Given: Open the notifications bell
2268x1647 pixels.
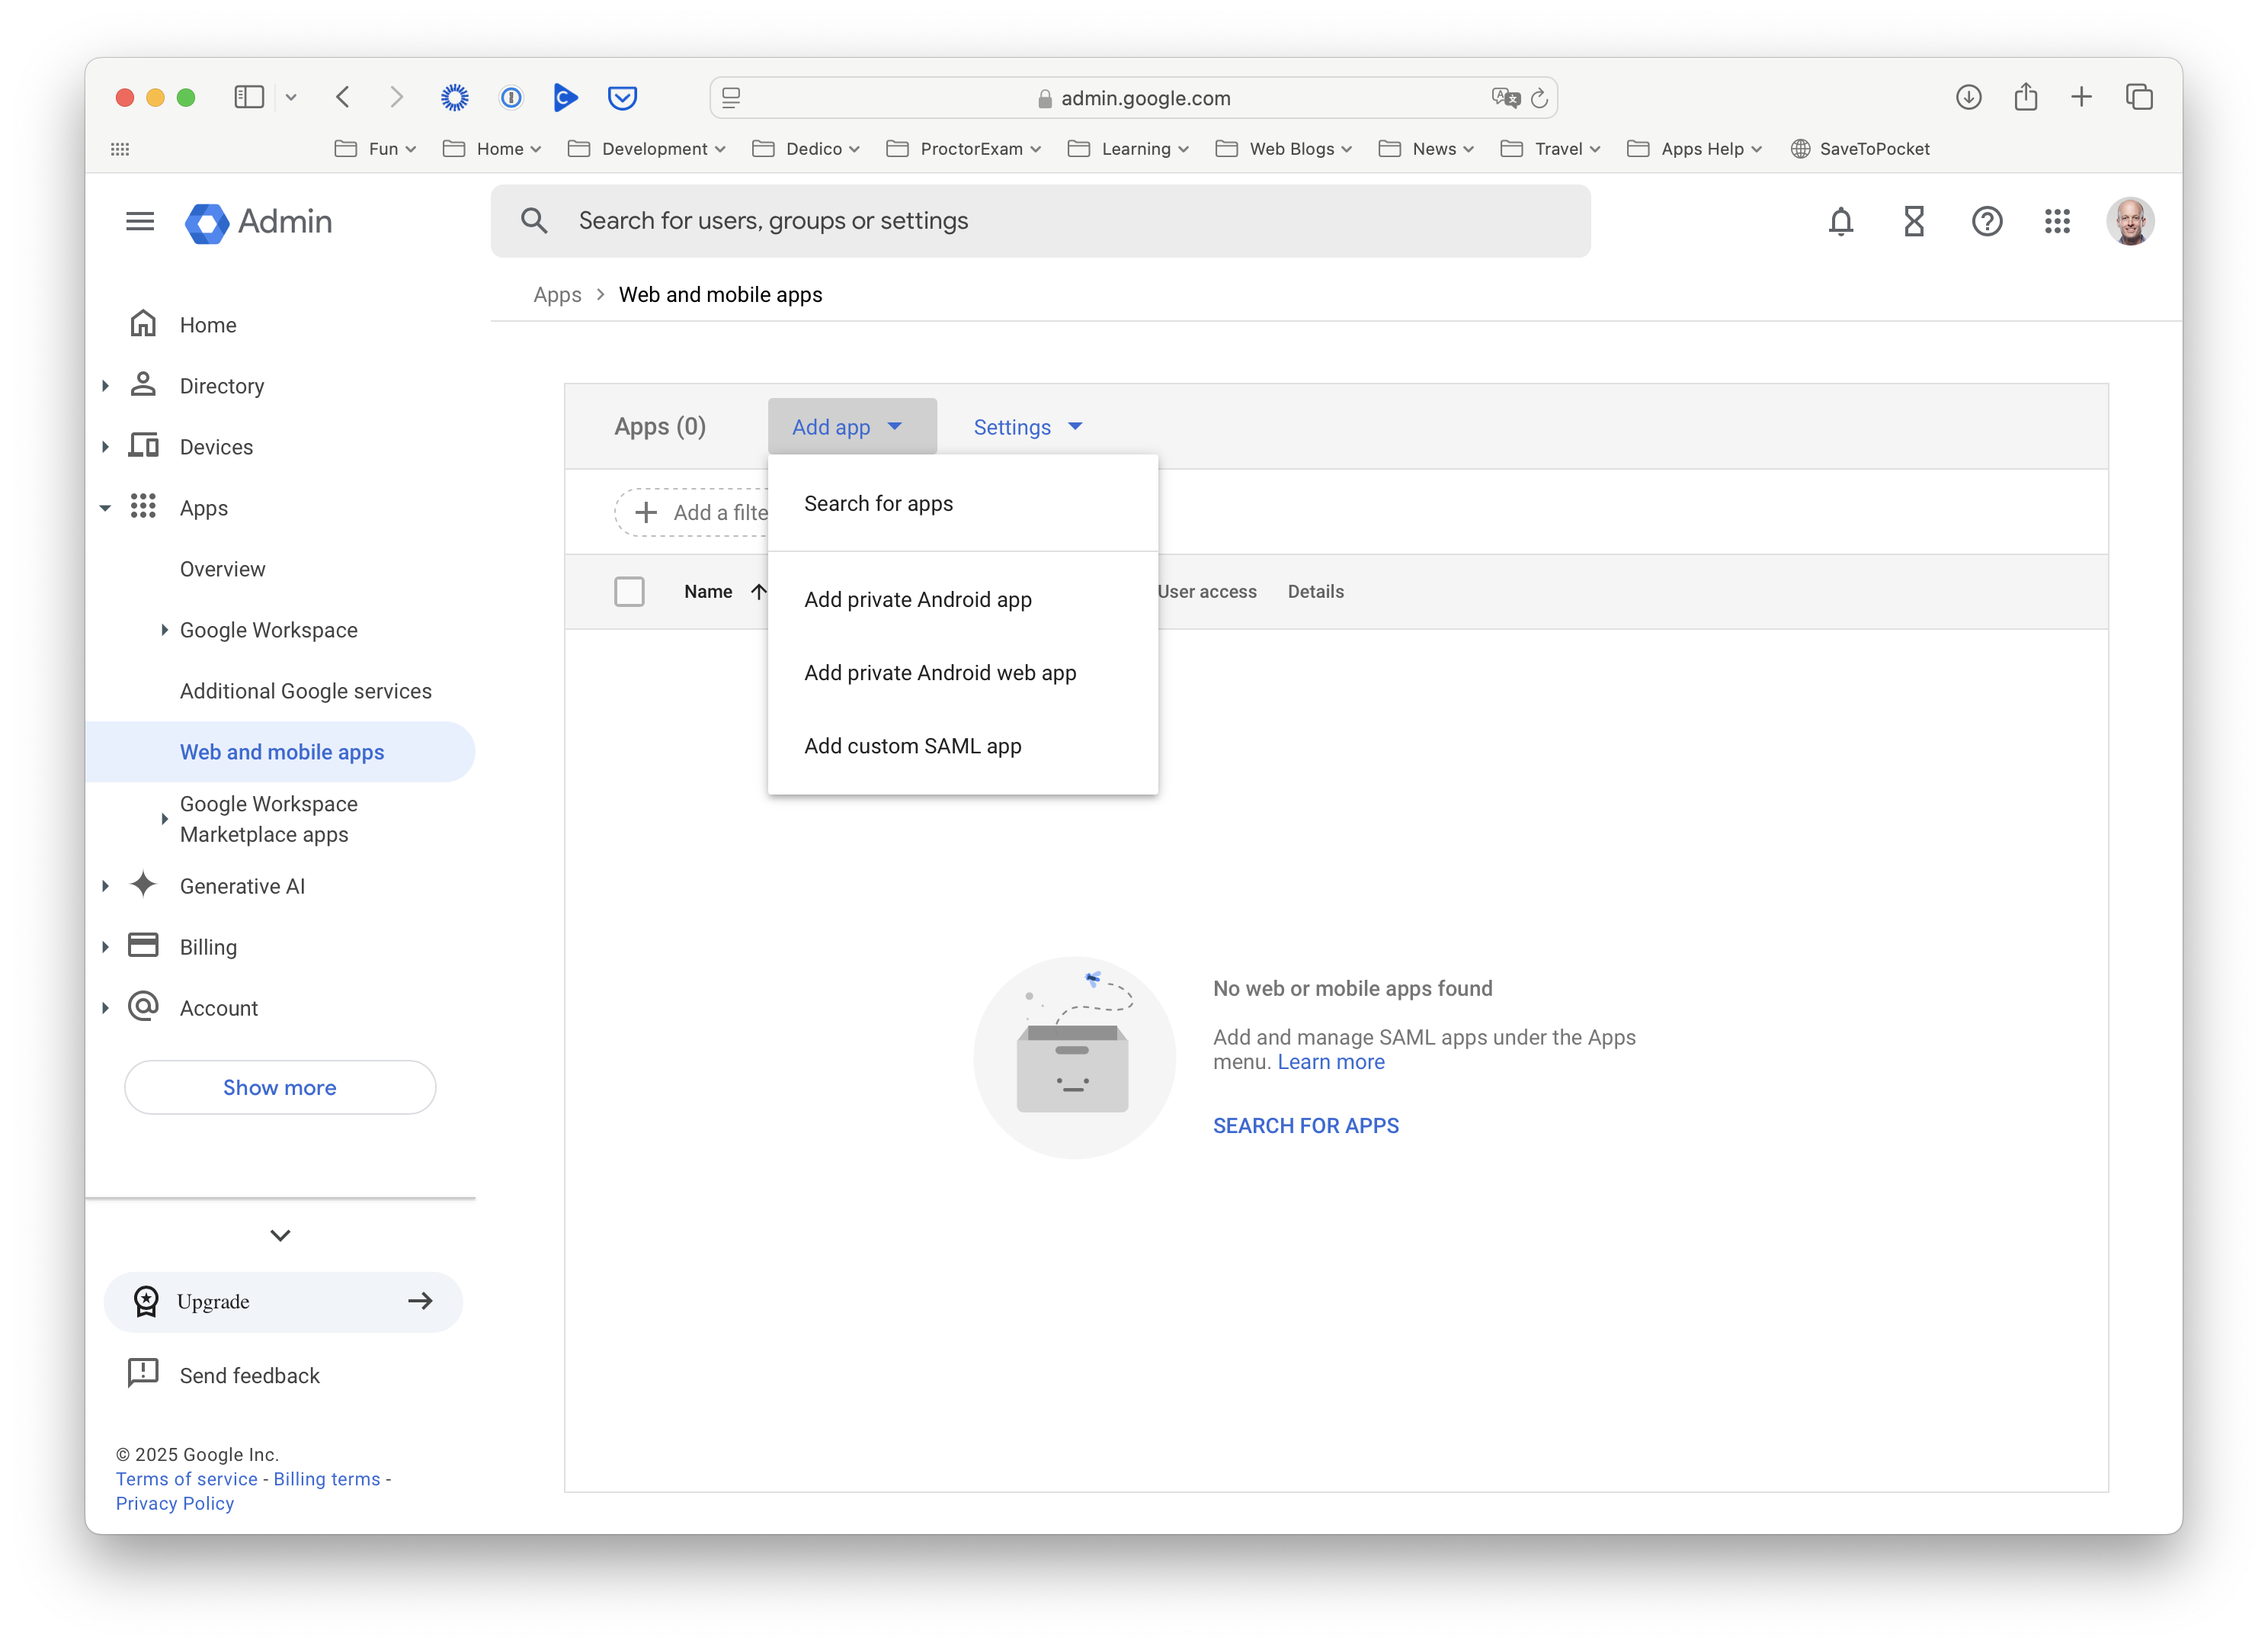Looking at the screenshot, I should (x=1840, y=221).
